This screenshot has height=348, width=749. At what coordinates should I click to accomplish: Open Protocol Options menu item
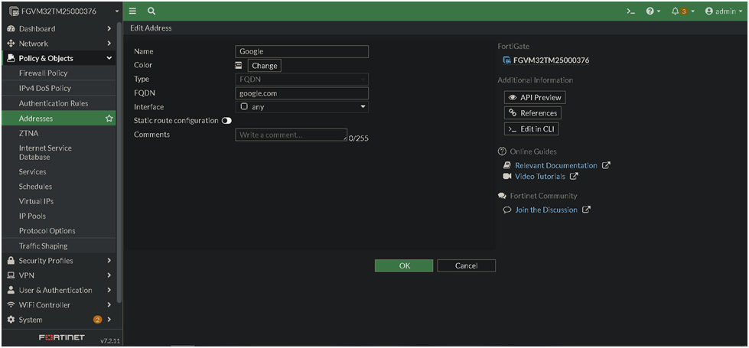point(59,231)
